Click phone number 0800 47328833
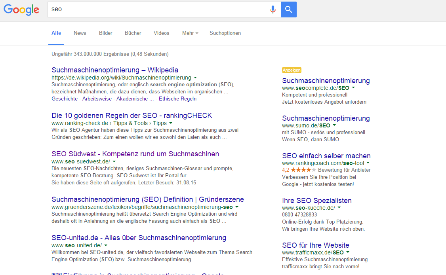 point(299,215)
